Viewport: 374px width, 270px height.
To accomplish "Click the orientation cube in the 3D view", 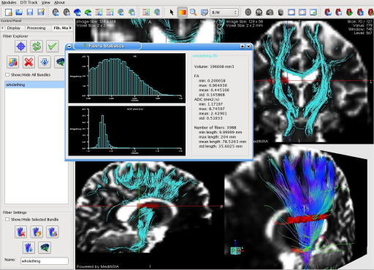I will click(x=236, y=250).
